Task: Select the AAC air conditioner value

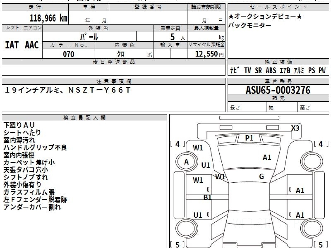Action: (x=32, y=45)
